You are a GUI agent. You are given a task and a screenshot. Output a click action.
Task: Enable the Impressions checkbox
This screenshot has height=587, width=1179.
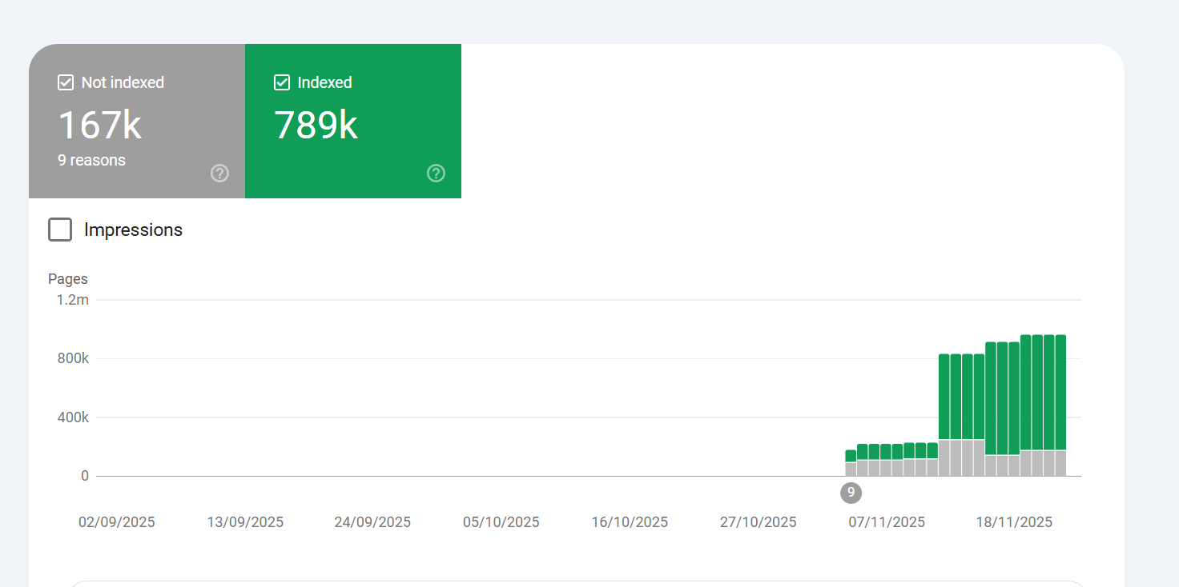pyautogui.click(x=60, y=230)
